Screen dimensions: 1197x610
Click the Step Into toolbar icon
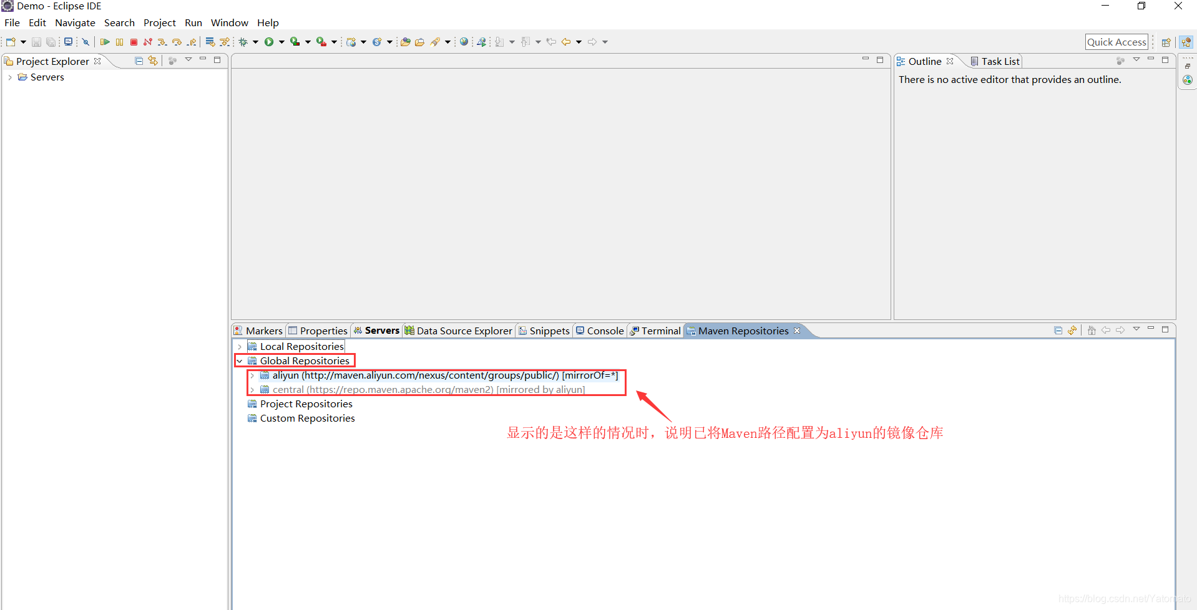162,42
